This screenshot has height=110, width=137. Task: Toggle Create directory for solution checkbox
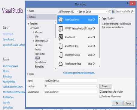101,92
